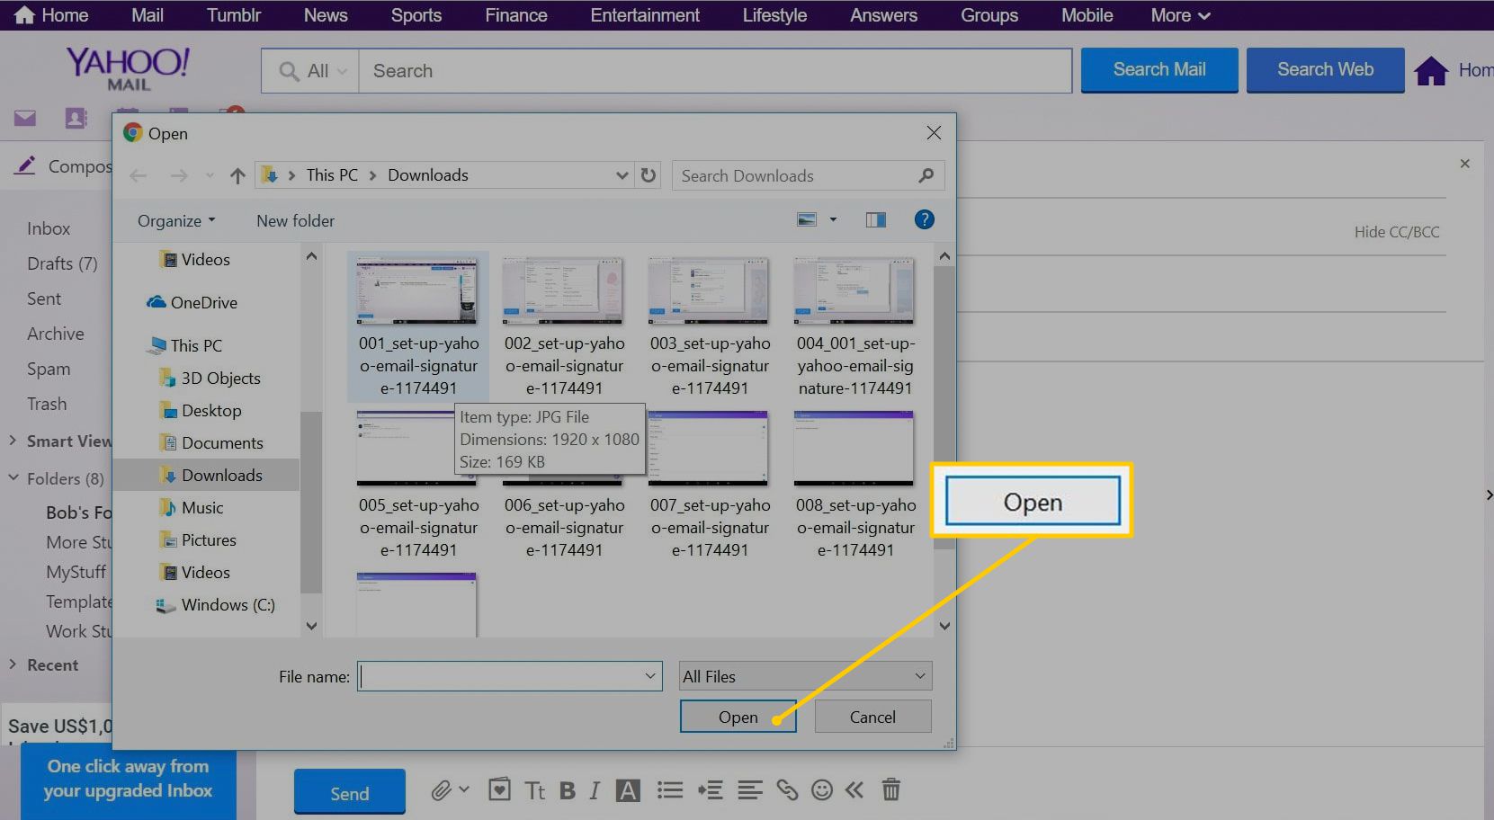Open the contacts icon below Yahoo logo

tap(76, 118)
